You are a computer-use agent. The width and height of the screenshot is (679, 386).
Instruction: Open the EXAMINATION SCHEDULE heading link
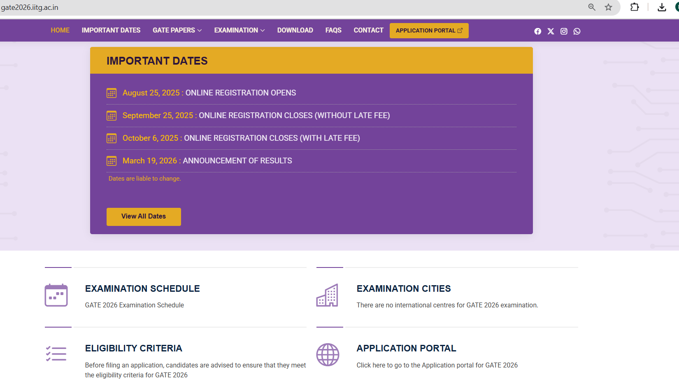point(142,289)
